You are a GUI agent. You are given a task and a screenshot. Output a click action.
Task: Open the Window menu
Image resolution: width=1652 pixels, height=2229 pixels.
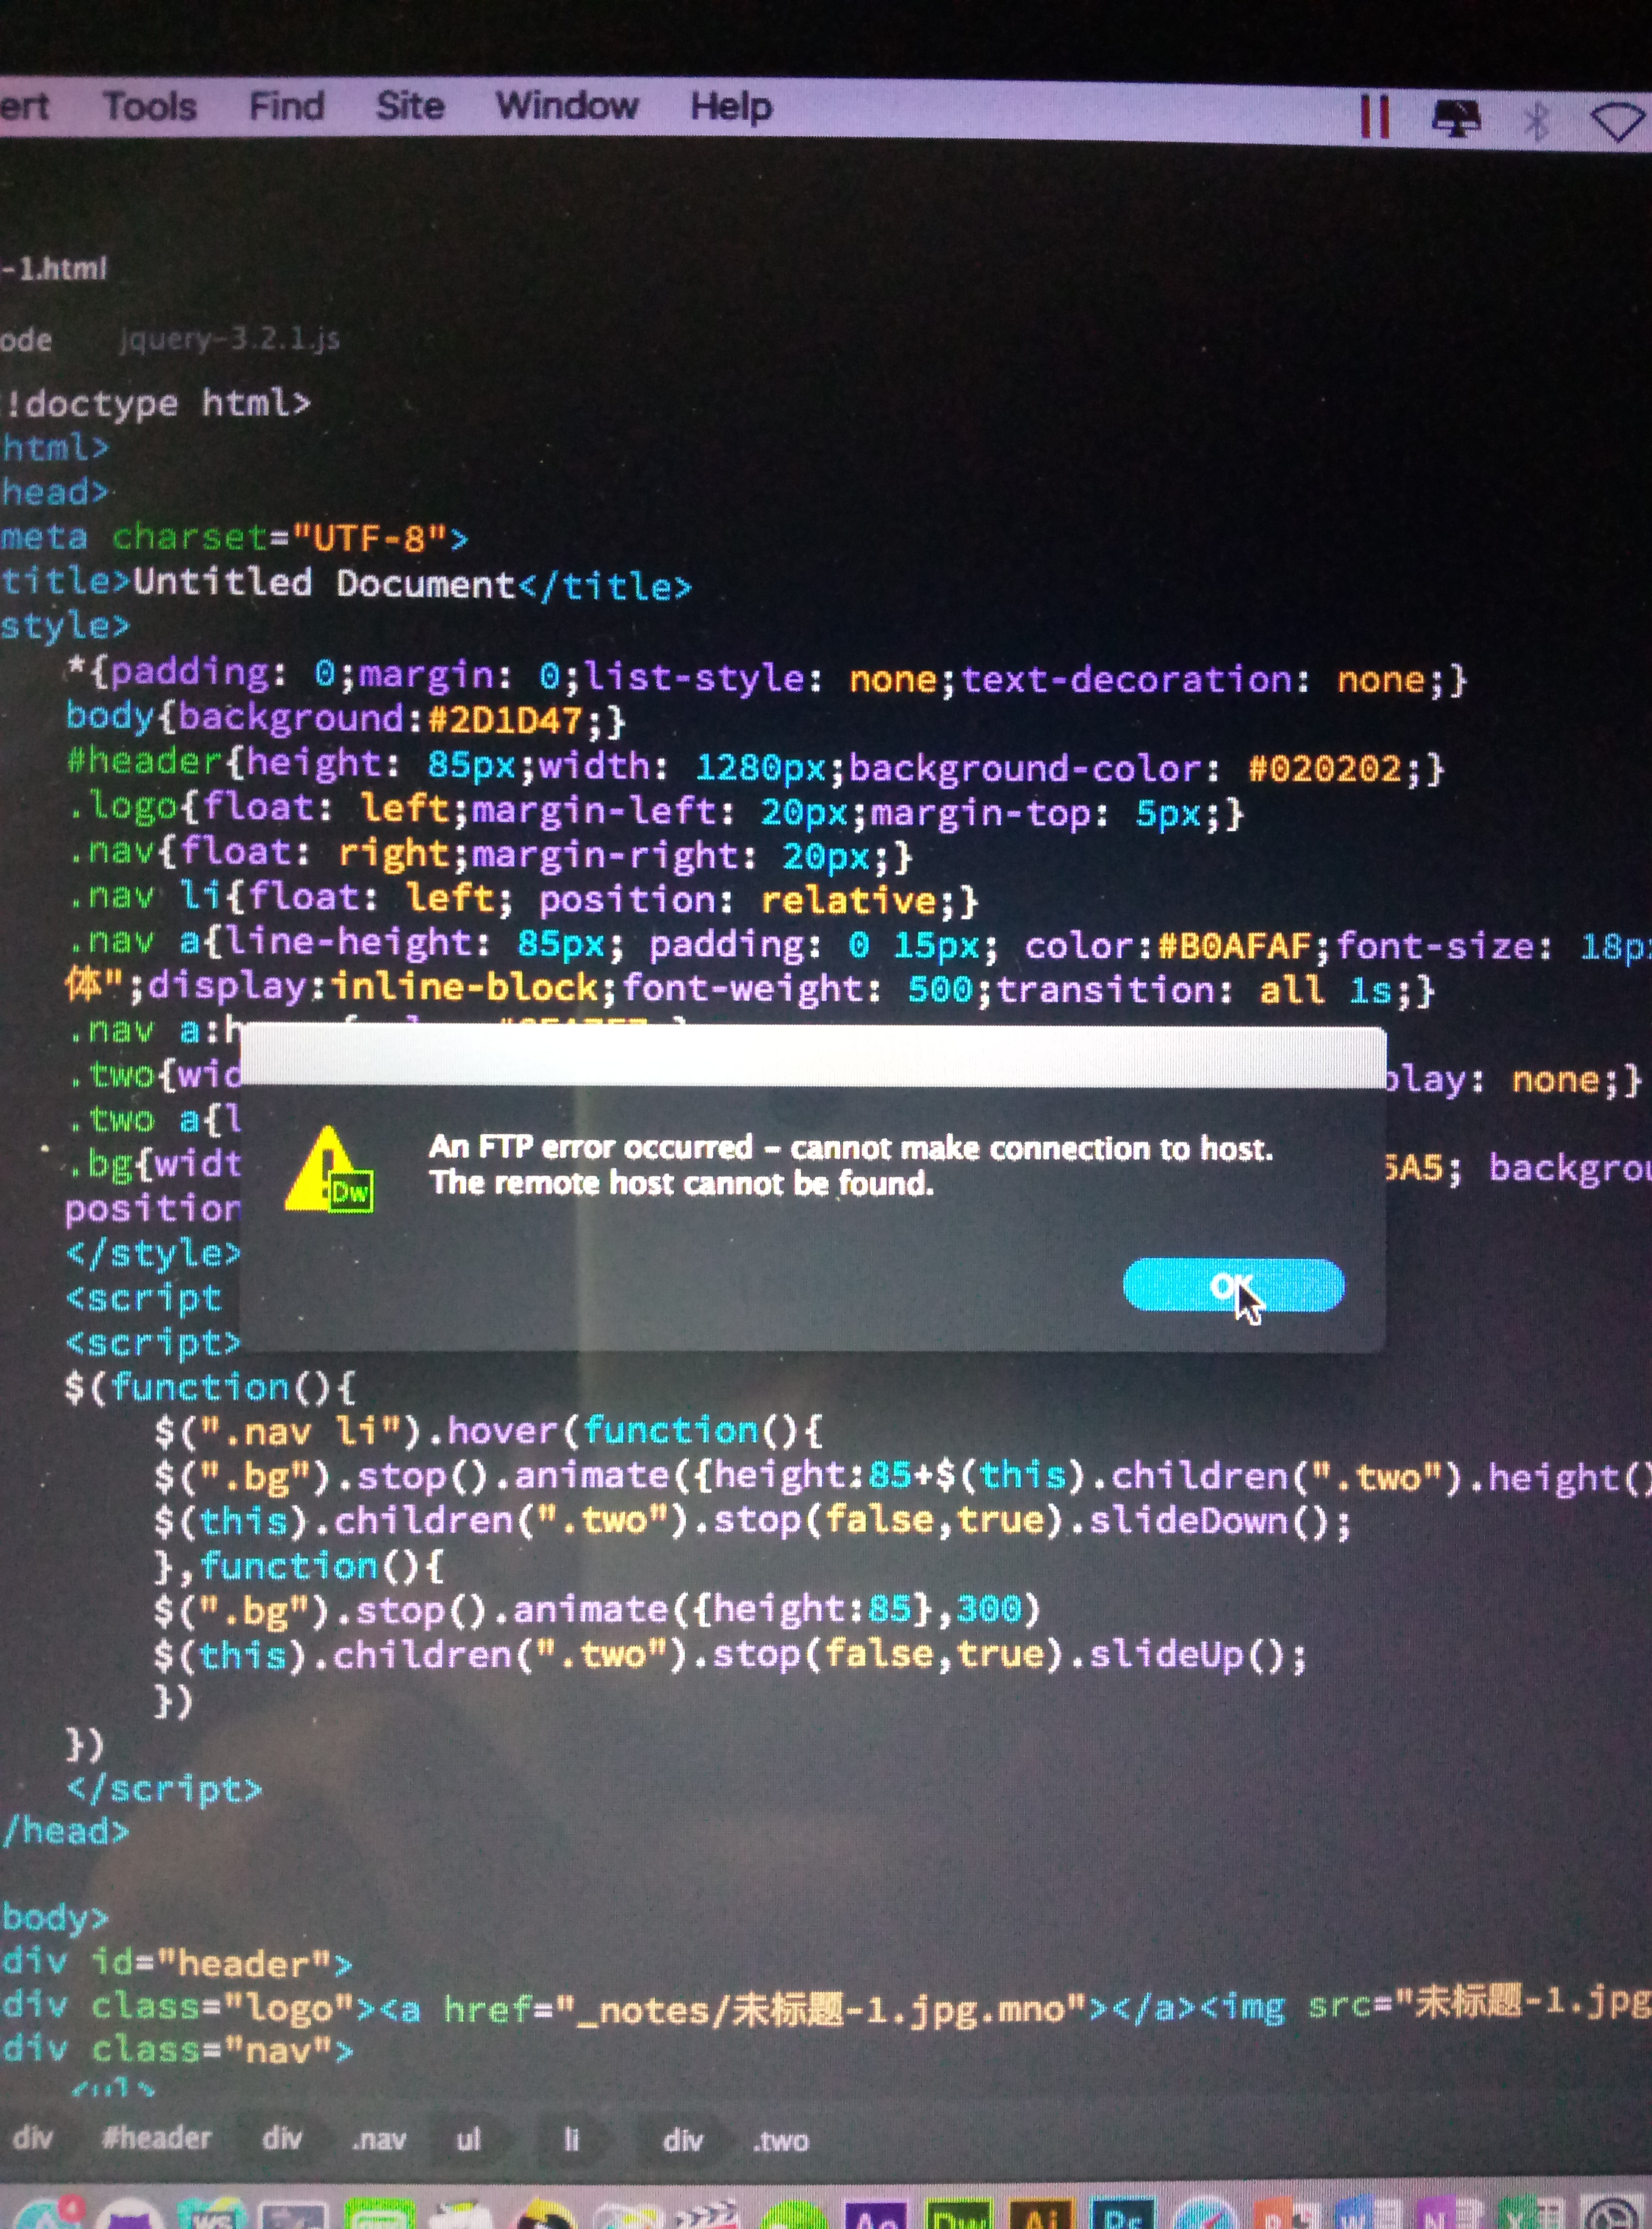point(567,106)
